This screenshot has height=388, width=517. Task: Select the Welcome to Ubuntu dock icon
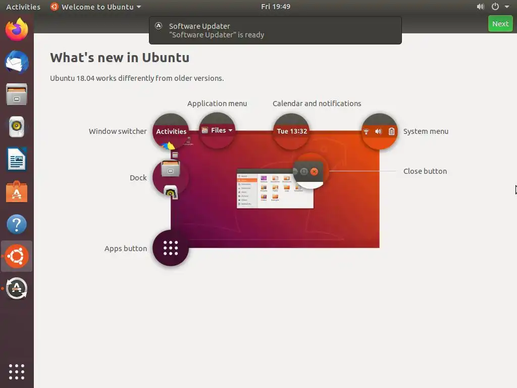[17, 256]
